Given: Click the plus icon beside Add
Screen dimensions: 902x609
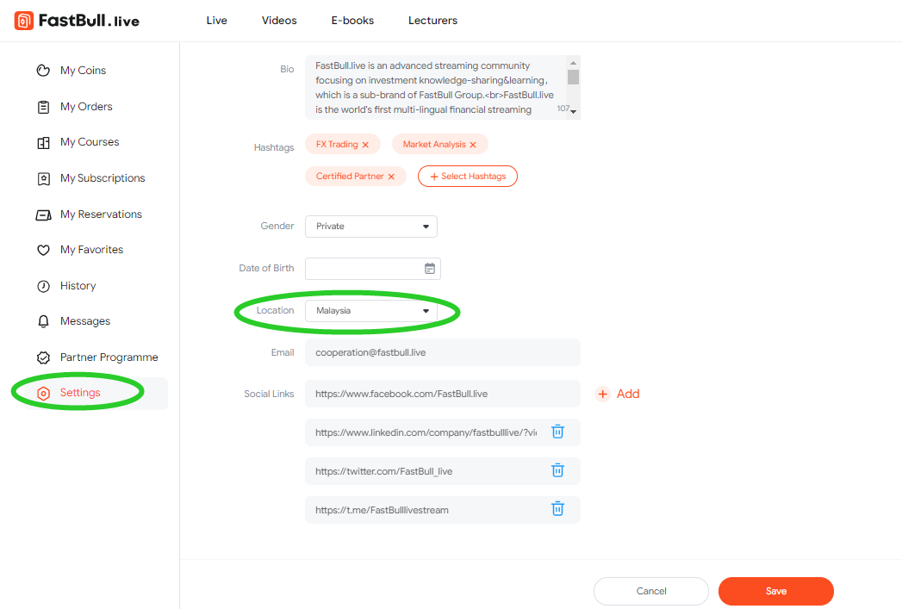Looking at the screenshot, I should click(x=602, y=394).
